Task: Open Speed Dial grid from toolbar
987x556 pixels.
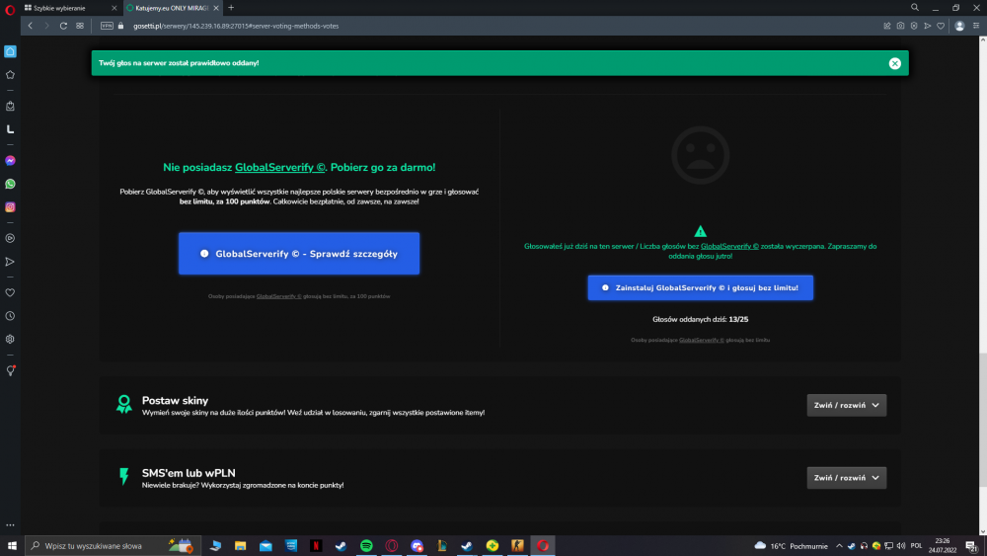Action: click(x=80, y=26)
